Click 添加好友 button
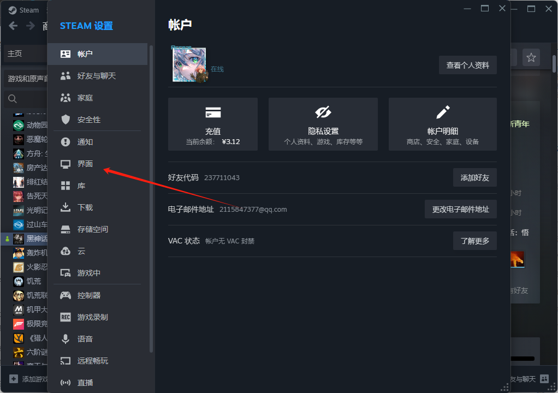 click(x=474, y=177)
